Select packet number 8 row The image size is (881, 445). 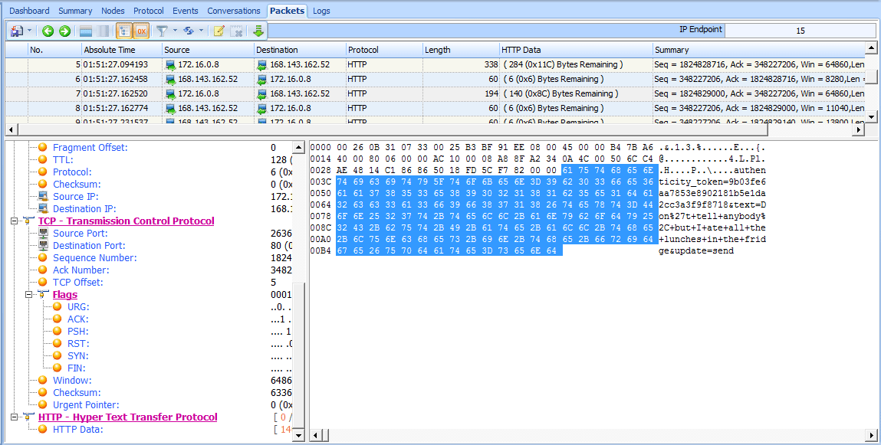coord(436,108)
